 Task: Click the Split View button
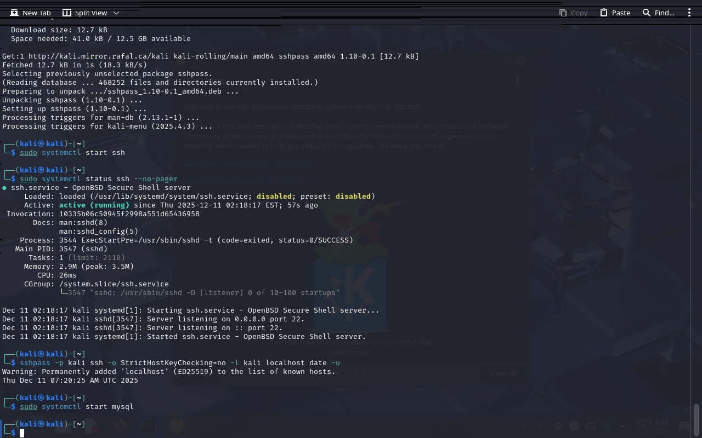pos(84,13)
